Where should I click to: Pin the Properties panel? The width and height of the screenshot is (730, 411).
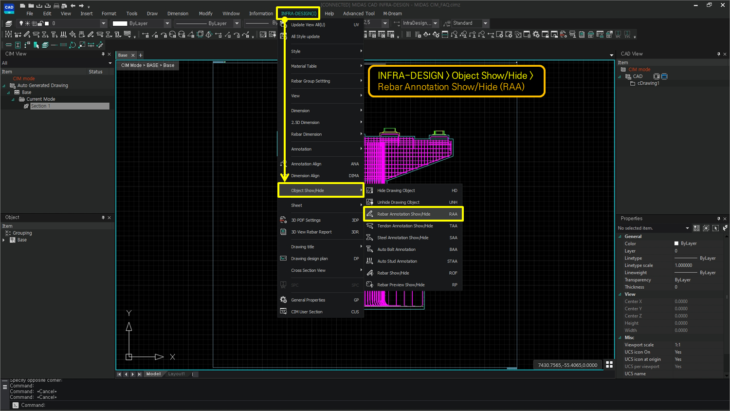[x=718, y=219]
